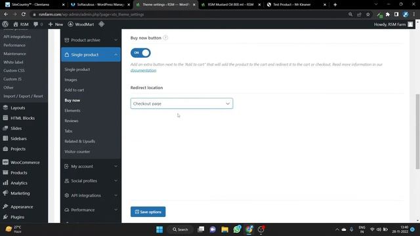Expand the Social profiles section
This screenshot has height=236, width=420.
(x=91, y=181)
